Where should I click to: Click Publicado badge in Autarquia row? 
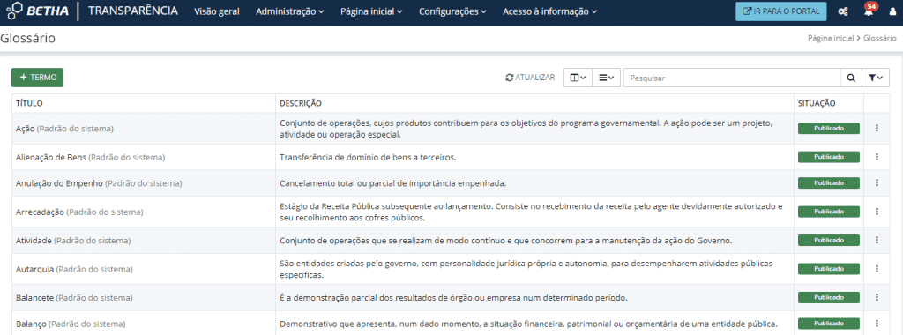(x=829, y=269)
